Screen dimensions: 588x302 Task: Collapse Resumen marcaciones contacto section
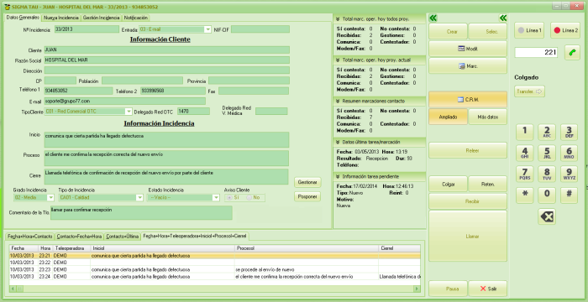coord(338,102)
